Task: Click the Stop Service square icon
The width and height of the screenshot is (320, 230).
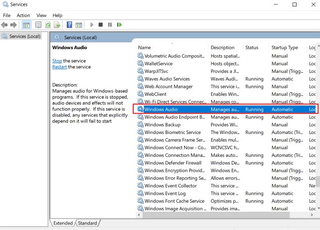Action: (101, 25)
